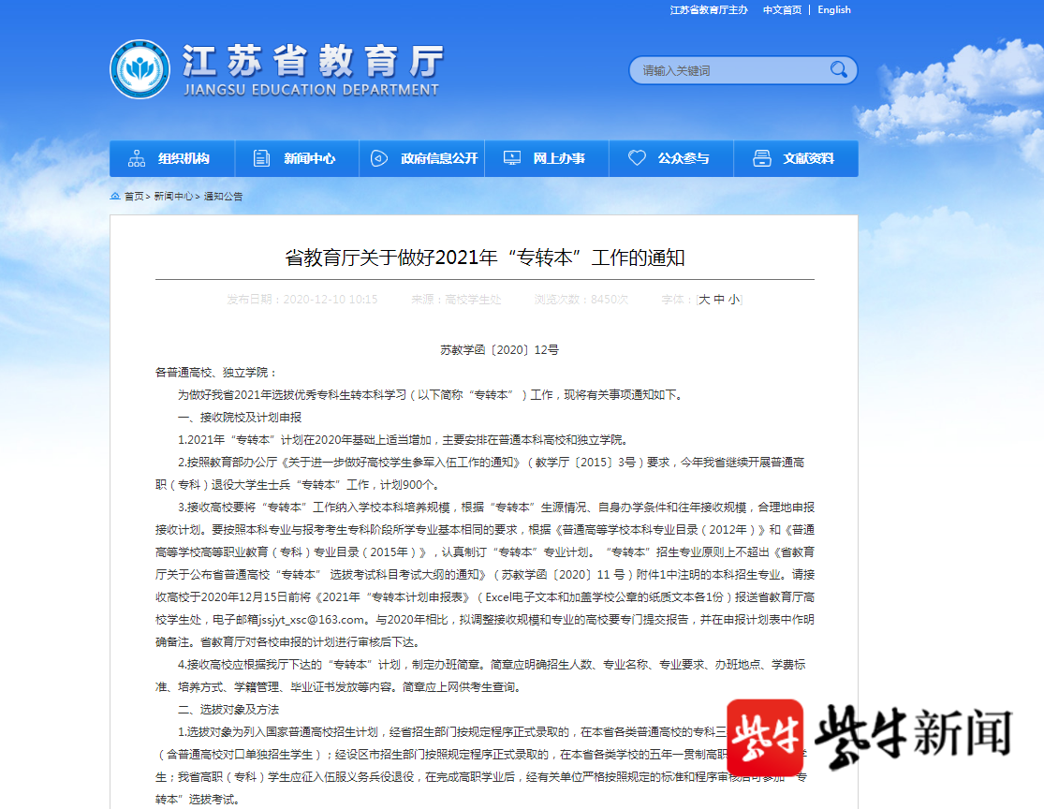Open the 网上办事 menu

(x=547, y=158)
